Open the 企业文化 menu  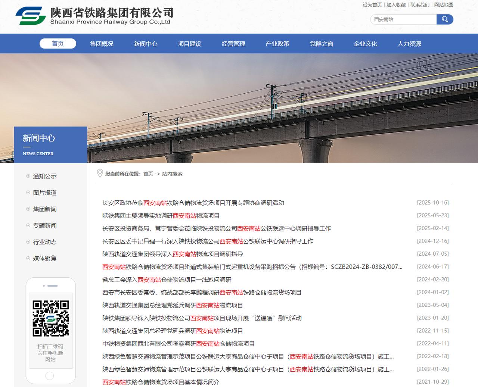[x=365, y=44]
